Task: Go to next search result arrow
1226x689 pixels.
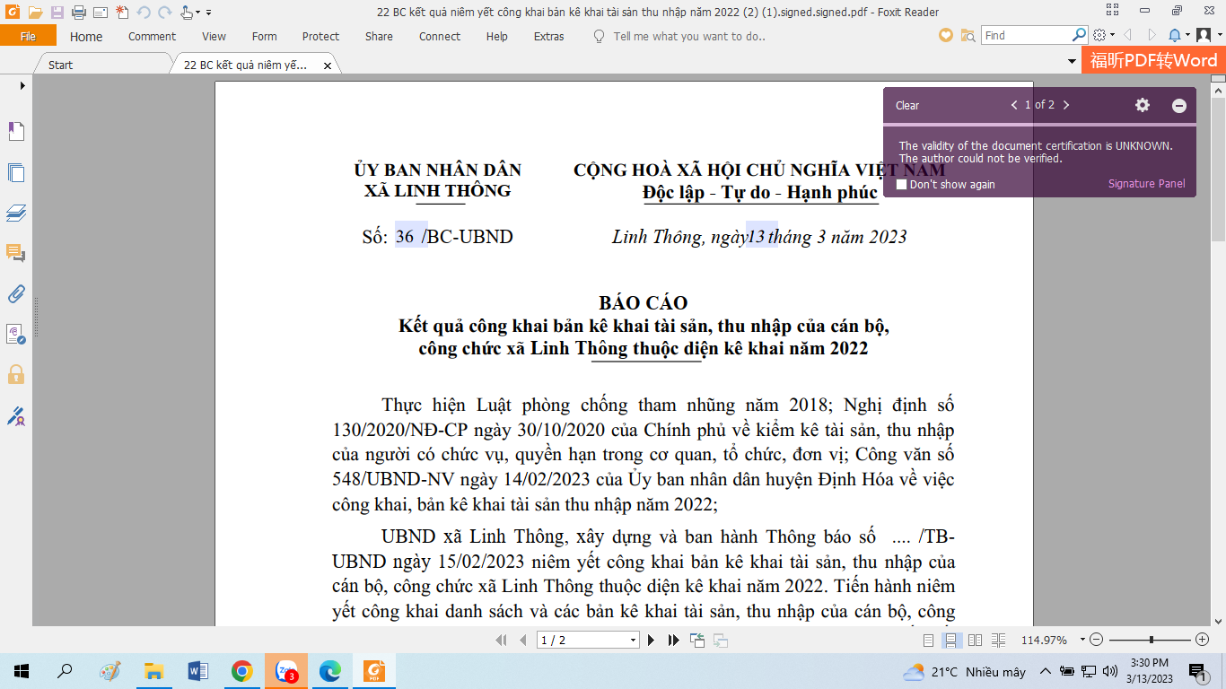Action: [1151, 36]
